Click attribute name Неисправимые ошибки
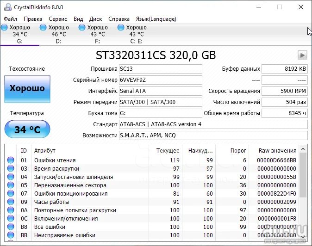Screen dimensions: 312x246 65,235
